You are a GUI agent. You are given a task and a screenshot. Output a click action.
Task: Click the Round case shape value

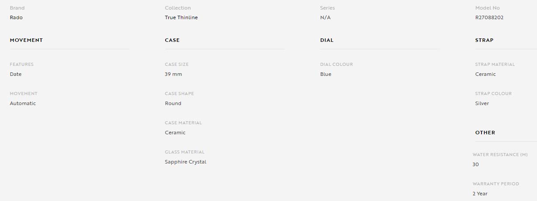pyautogui.click(x=173, y=103)
